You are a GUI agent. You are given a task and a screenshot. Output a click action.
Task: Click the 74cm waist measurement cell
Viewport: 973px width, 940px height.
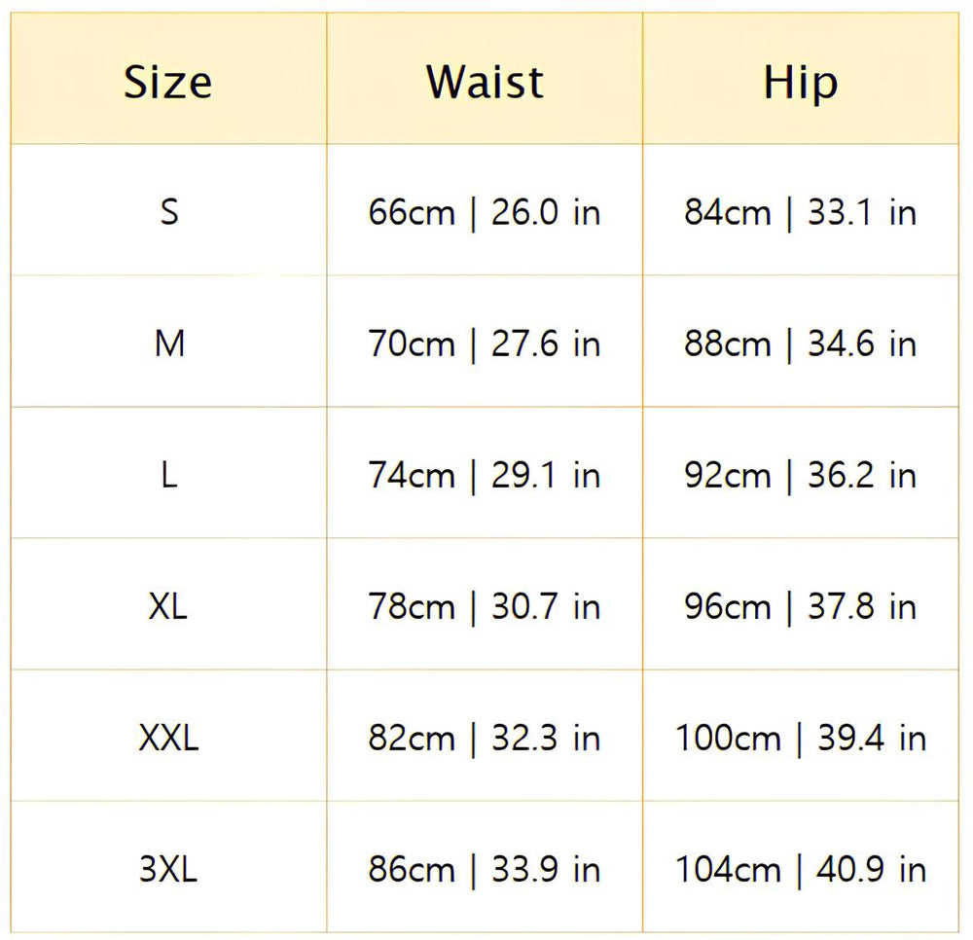point(485,475)
